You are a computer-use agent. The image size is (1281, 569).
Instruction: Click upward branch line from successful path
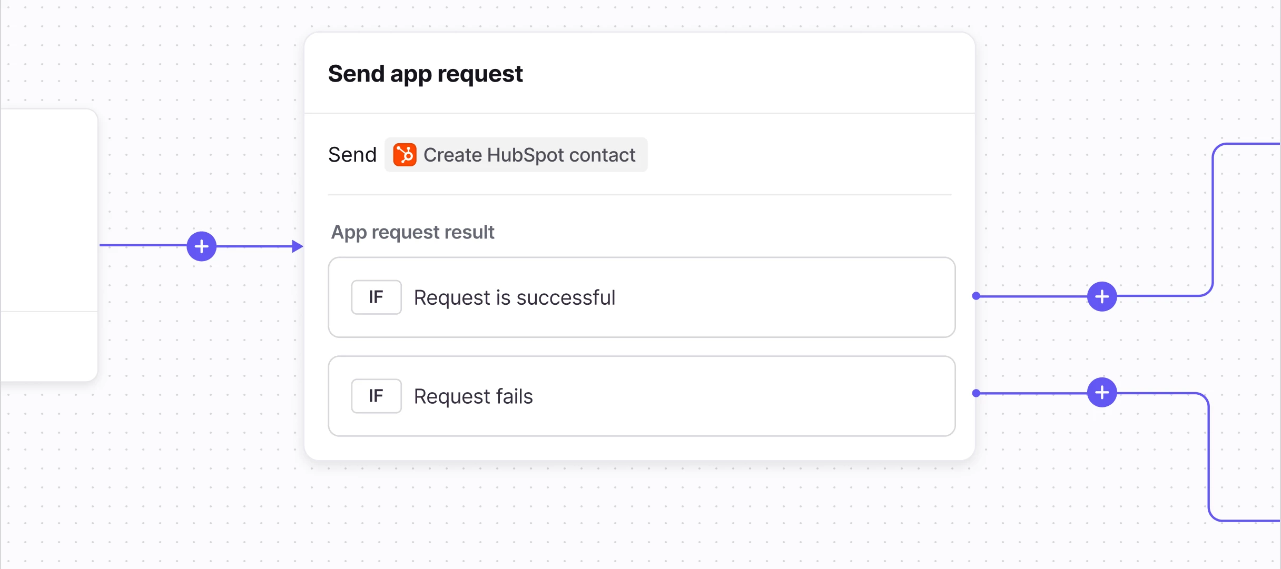(1213, 221)
